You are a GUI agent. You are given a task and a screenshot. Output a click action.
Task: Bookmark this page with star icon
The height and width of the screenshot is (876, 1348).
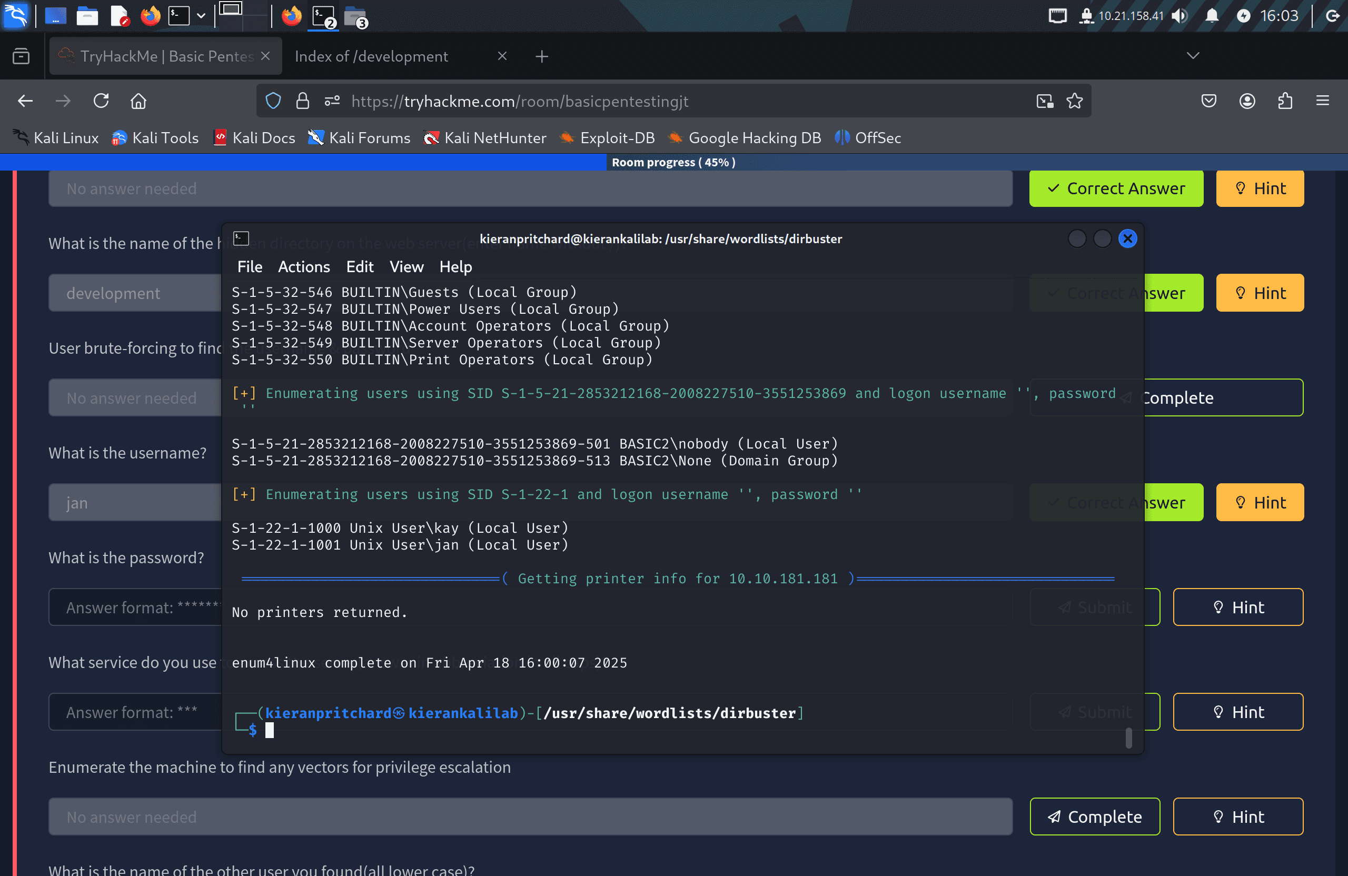tap(1074, 101)
